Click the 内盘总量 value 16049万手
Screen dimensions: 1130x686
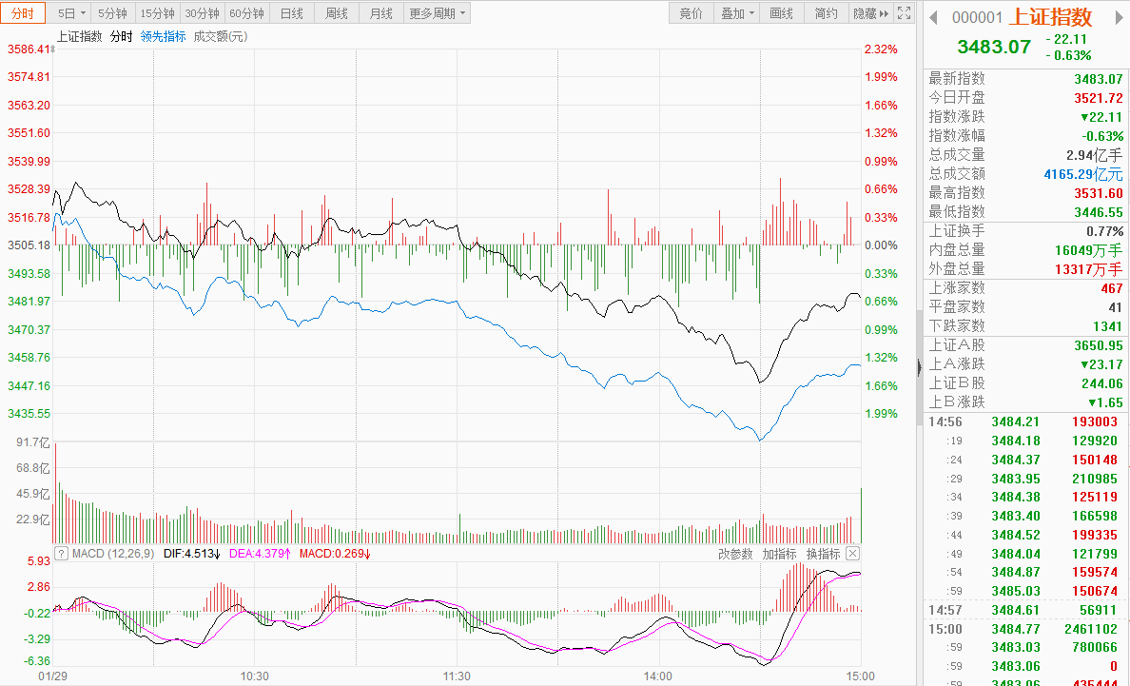pos(1088,250)
